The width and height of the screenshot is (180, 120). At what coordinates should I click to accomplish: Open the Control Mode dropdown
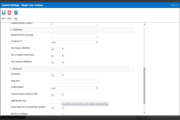point(74,88)
